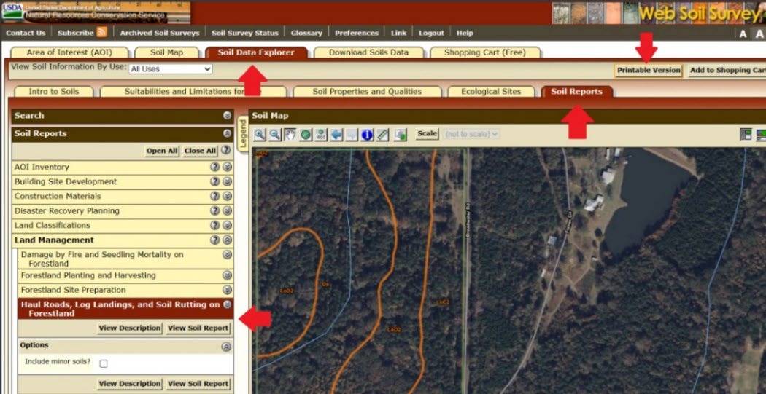Expand the AOI Inventory section

pyautogui.click(x=227, y=168)
